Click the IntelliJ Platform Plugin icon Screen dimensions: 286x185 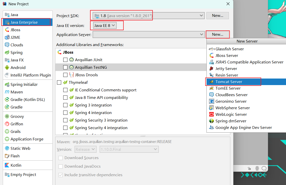click(7, 75)
